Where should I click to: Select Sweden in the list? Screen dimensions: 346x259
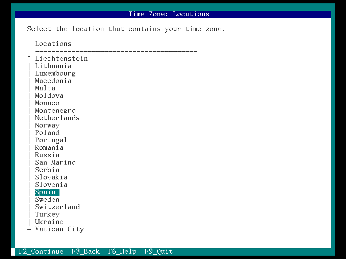tap(47, 200)
